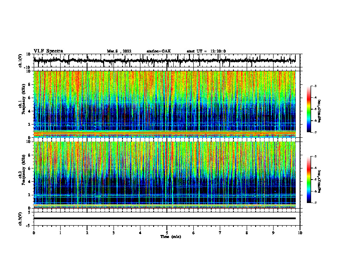Select the date text "Mar. 8, 2022"

(119, 51)
